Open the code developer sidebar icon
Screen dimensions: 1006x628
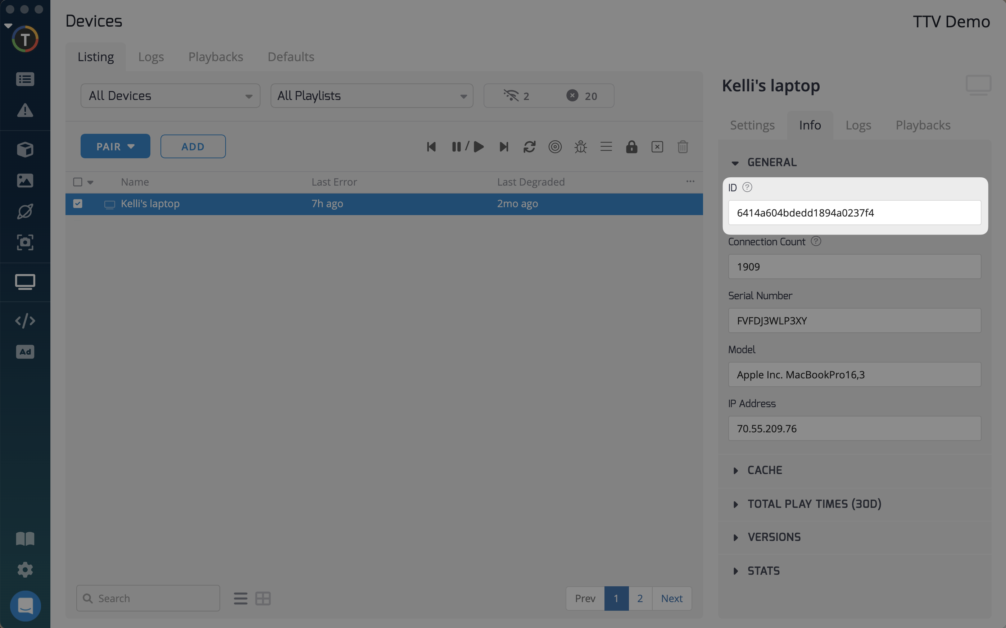25,320
